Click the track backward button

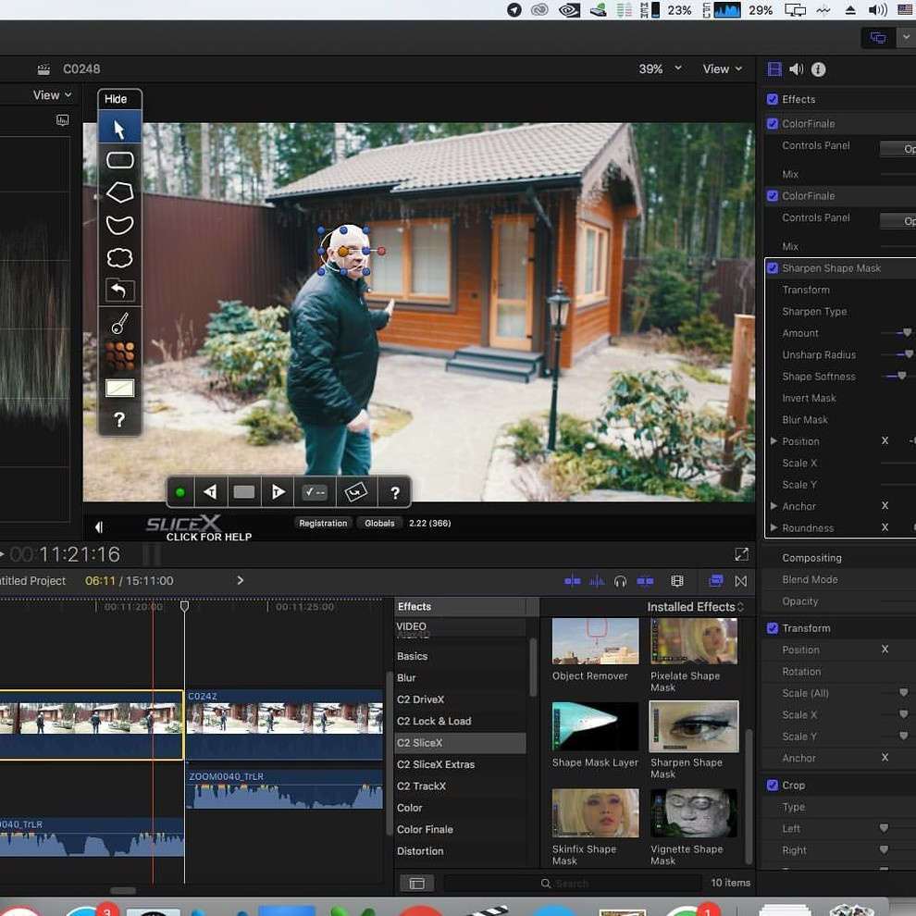(x=211, y=492)
